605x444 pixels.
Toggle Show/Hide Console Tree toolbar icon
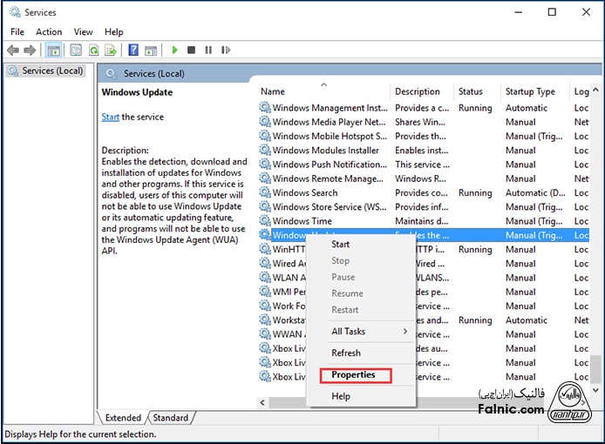[x=53, y=50]
